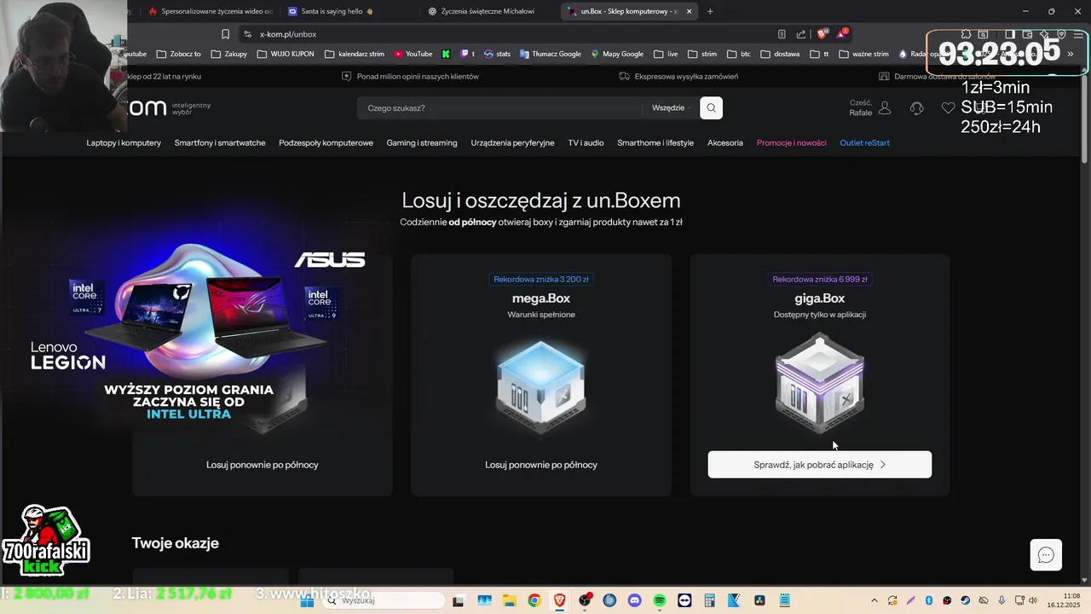Open File Explorer from taskbar
Image resolution: width=1091 pixels, height=614 pixels.
(x=509, y=600)
